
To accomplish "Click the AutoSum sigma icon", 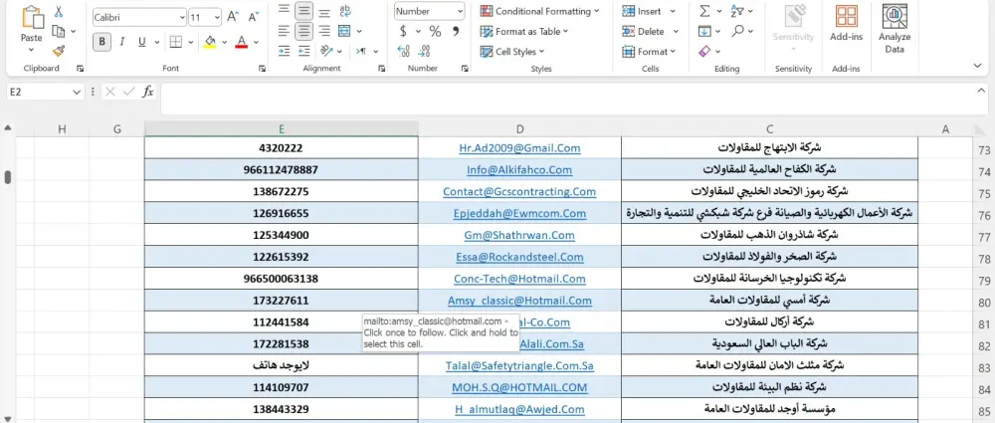I will point(704,11).
